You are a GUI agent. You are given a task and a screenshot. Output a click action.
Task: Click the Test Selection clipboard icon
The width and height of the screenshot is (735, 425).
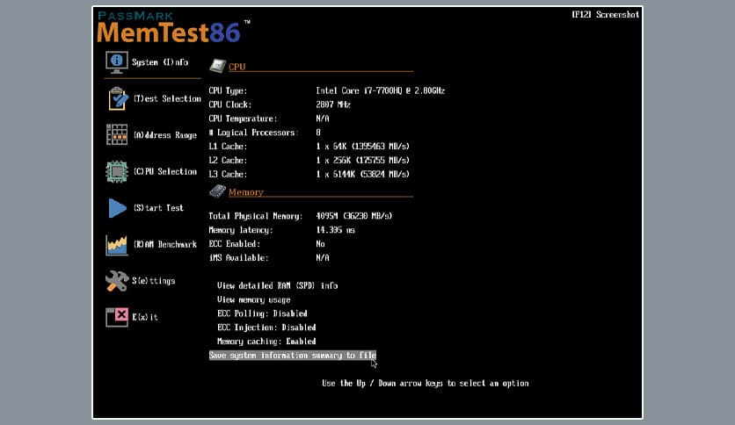(x=118, y=98)
